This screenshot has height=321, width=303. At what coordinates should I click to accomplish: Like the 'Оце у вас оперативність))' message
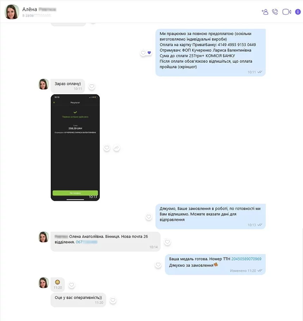pos(113,300)
